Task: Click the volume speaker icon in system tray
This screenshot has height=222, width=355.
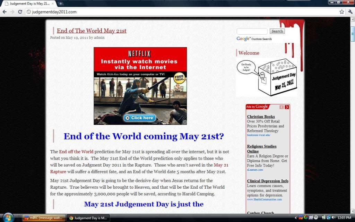Action: [334, 217]
